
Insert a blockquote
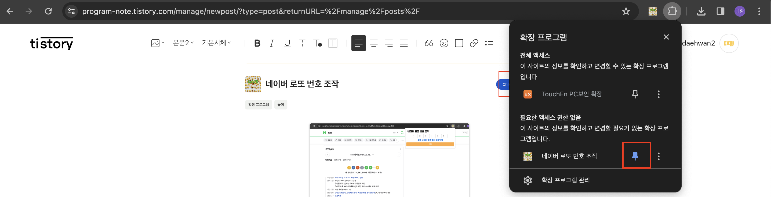pyautogui.click(x=429, y=43)
